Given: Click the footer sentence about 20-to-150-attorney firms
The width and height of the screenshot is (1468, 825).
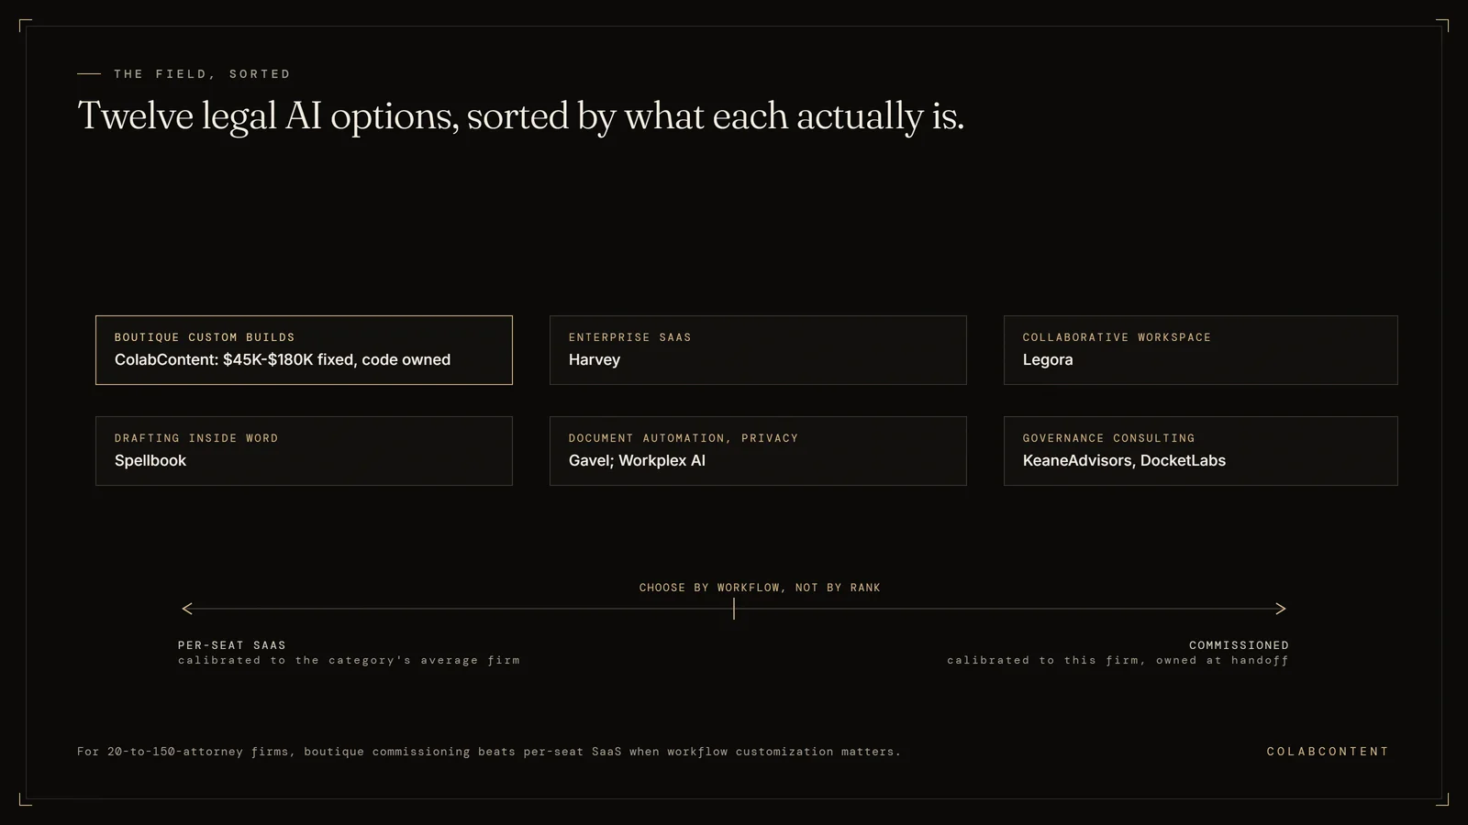Looking at the screenshot, I should (489, 752).
